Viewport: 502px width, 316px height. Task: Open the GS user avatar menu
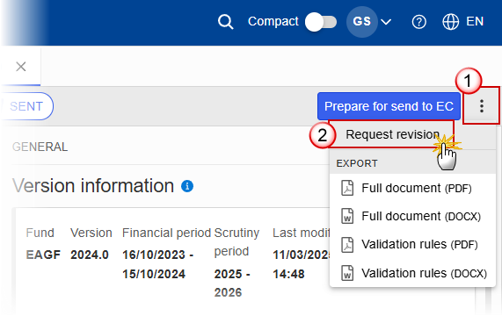(361, 22)
